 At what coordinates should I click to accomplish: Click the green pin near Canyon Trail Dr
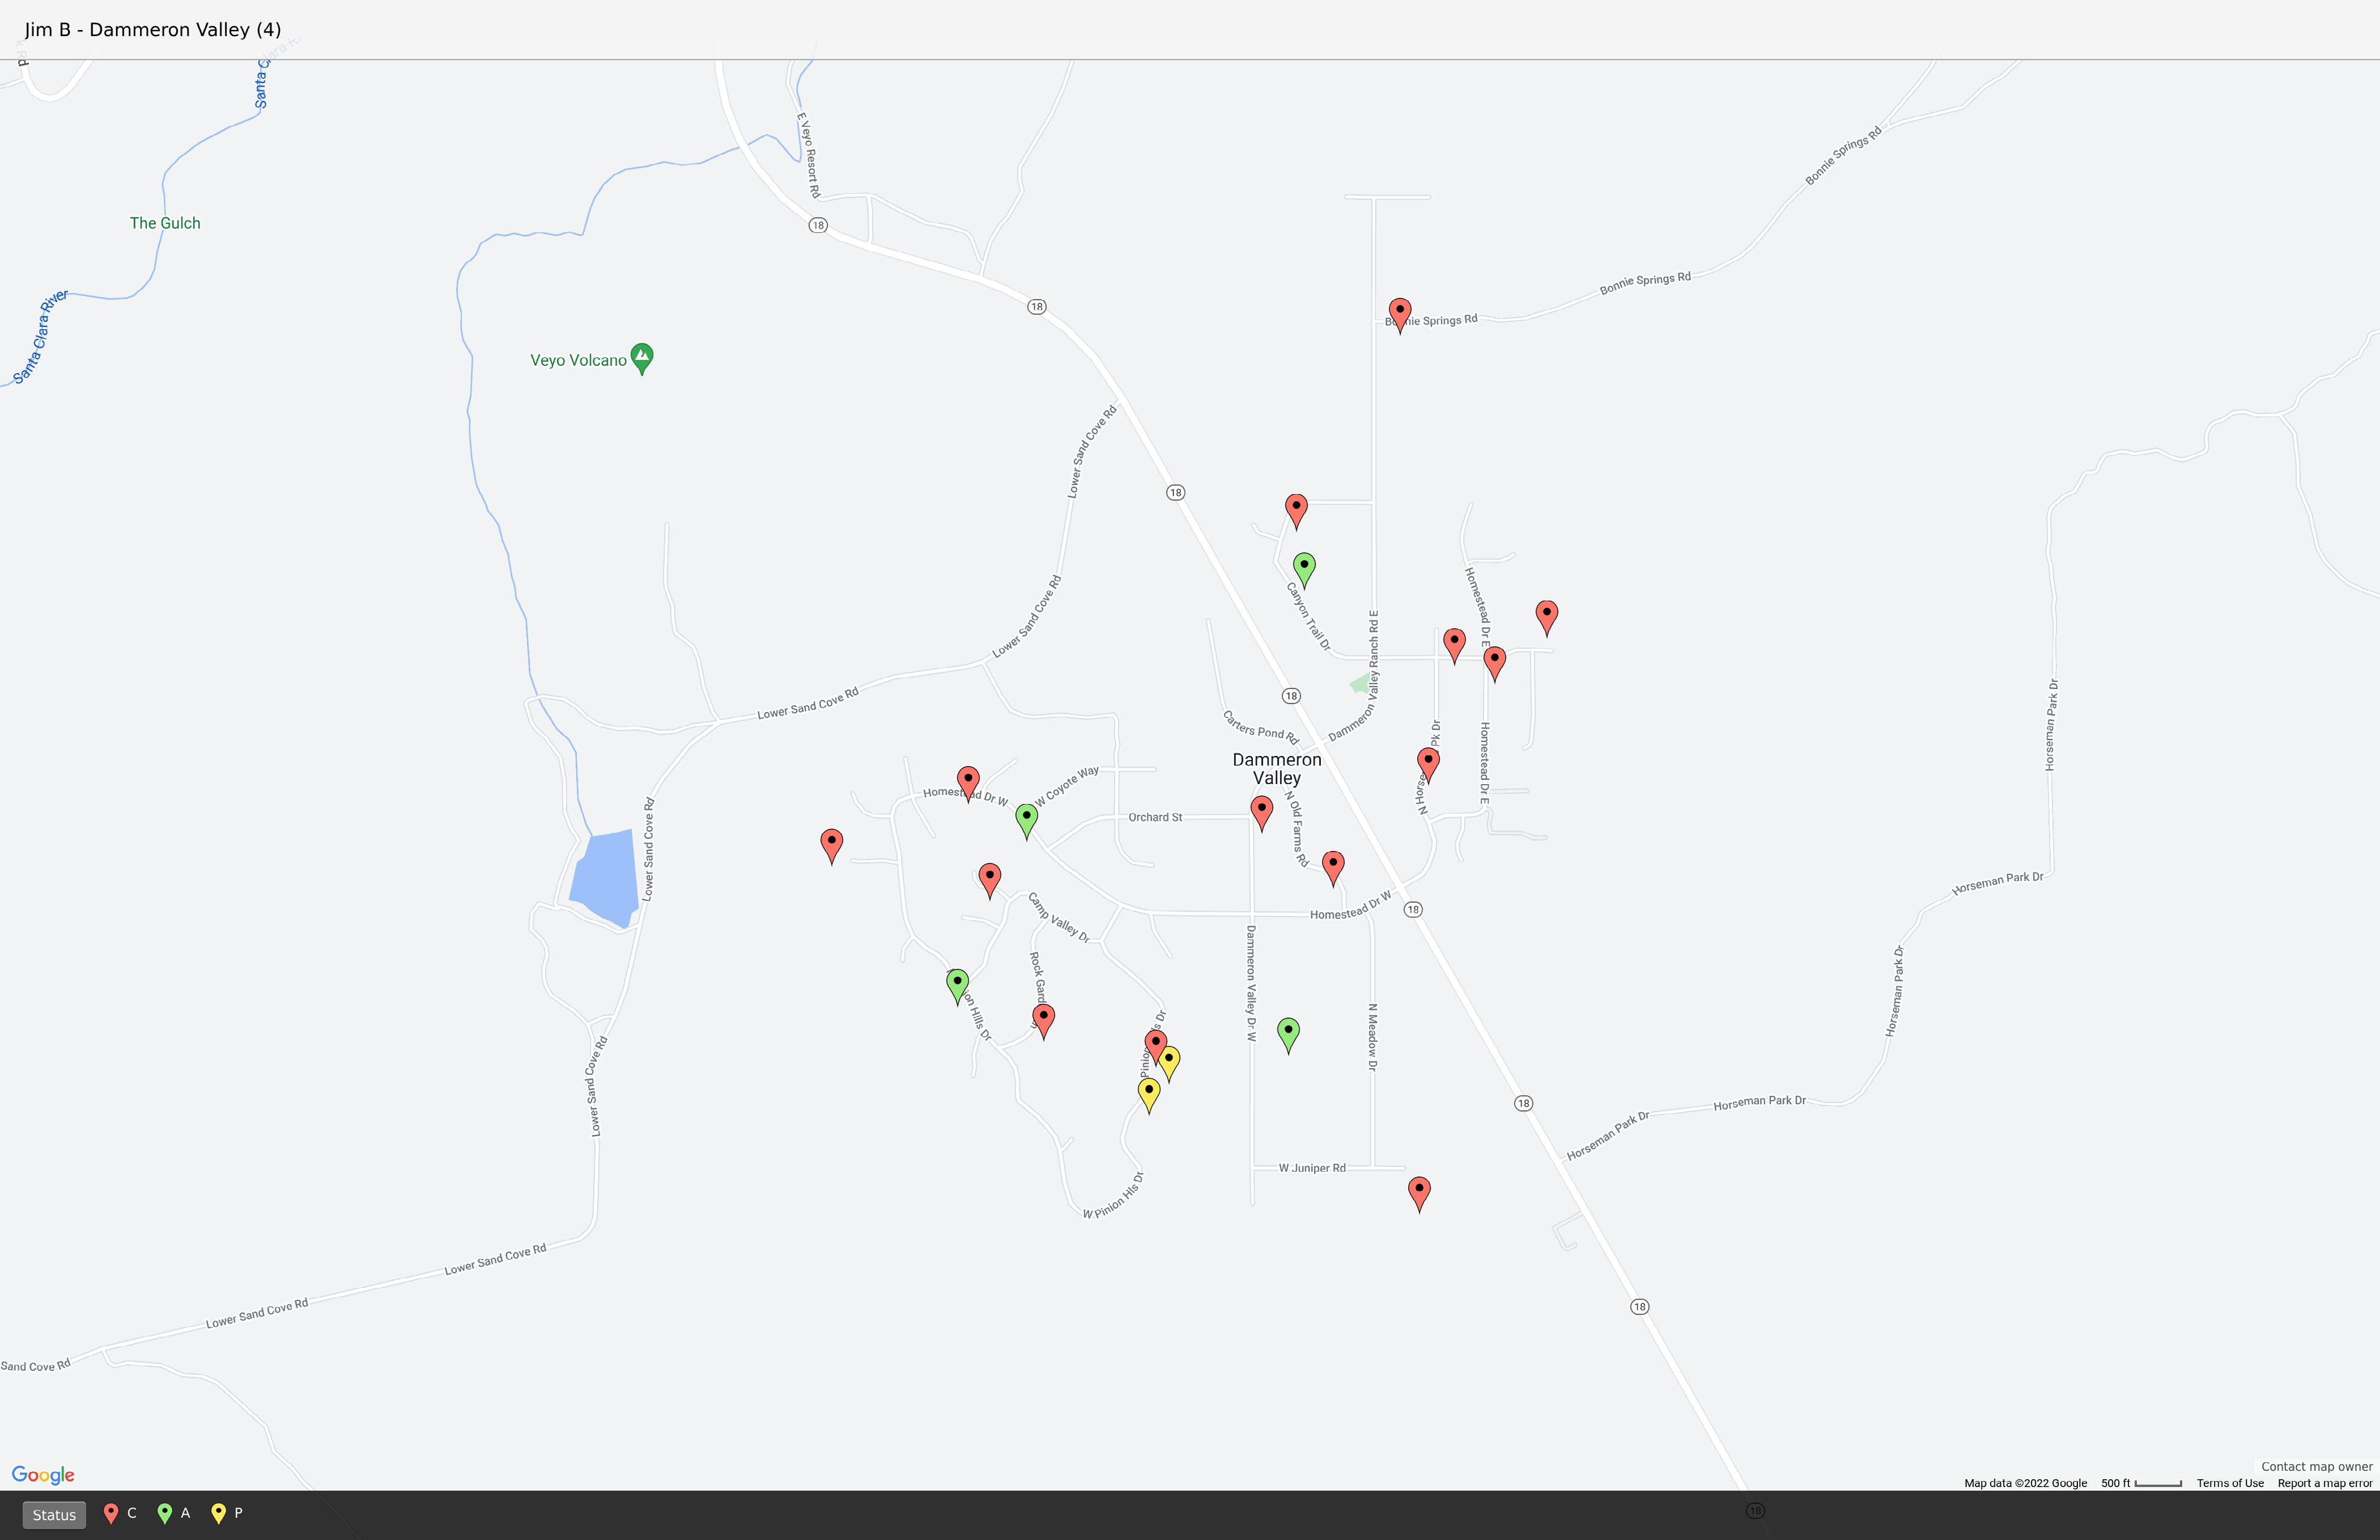point(1303,568)
